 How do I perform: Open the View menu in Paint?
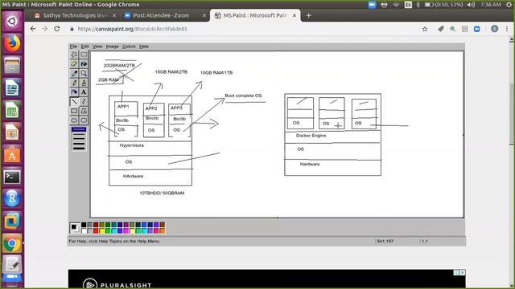click(97, 47)
